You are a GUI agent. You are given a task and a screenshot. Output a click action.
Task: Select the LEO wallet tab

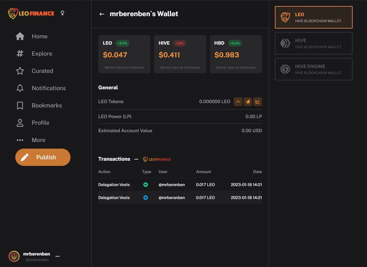[313, 17]
